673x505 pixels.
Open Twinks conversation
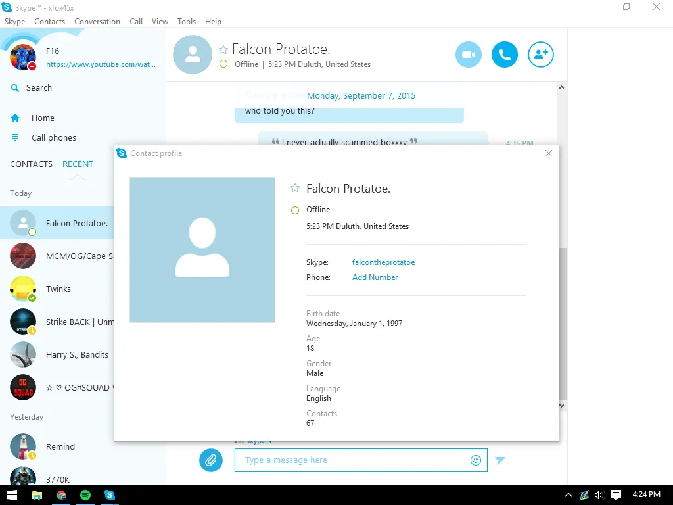(x=57, y=289)
